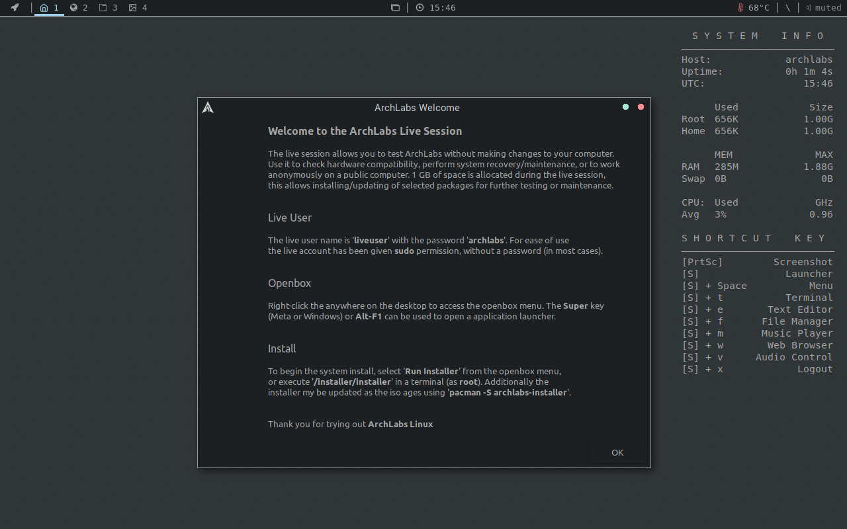Click the speaker volume icon
Image resolution: width=847 pixels, height=529 pixels.
point(809,8)
